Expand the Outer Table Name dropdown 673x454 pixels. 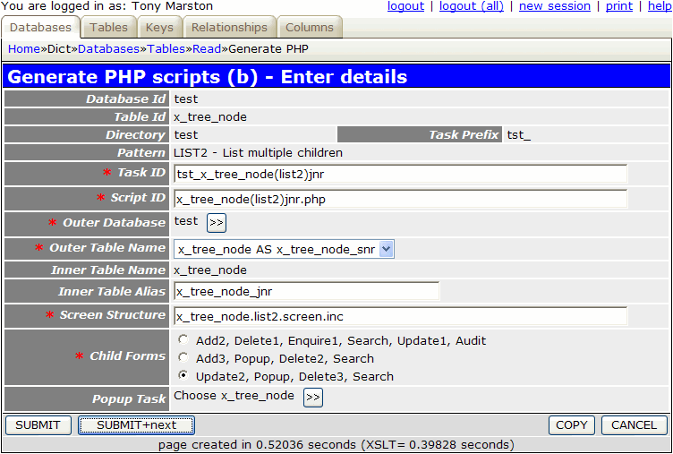[386, 250]
